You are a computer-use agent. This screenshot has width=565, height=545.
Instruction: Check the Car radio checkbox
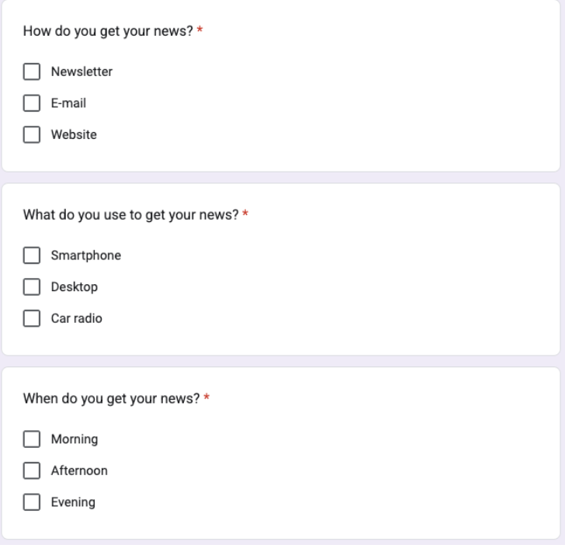click(32, 318)
